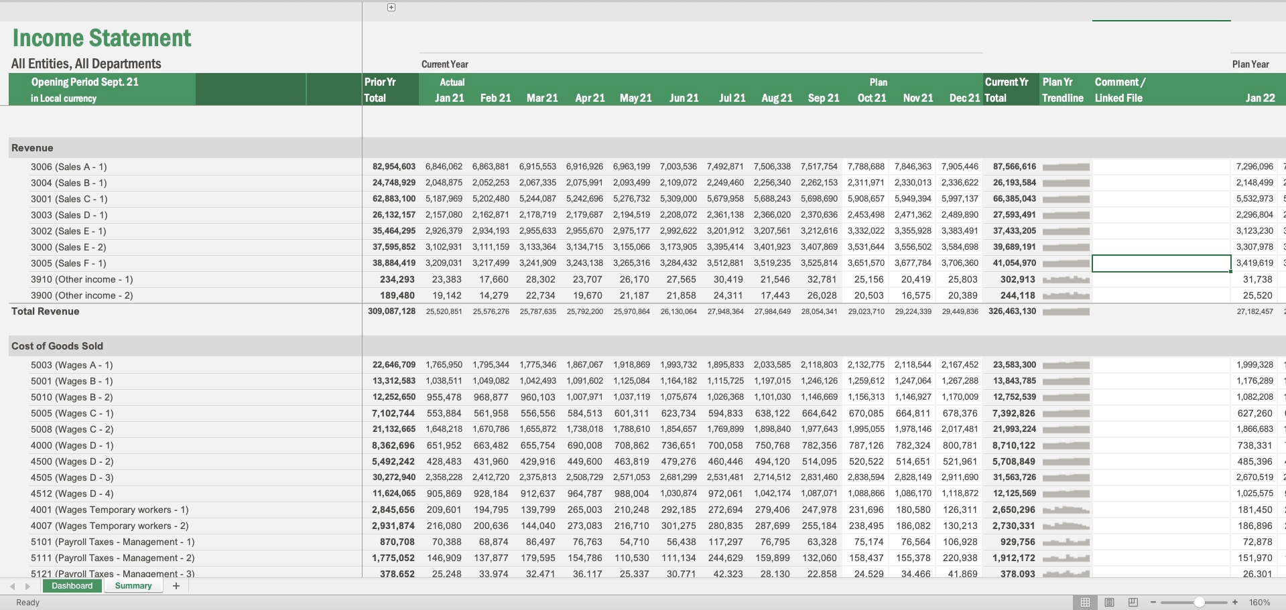Image resolution: width=1286 pixels, height=610 pixels.
Task: Select the 3910 (Other income - 1) Prior Yr Total cell
Action: 397,279
